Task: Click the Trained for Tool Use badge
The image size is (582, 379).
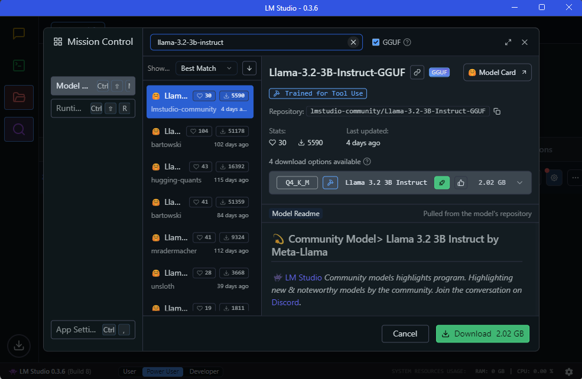Action: (x=318, y=93)
